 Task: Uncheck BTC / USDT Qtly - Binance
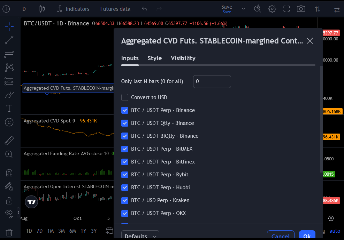(x=125, y=123)
